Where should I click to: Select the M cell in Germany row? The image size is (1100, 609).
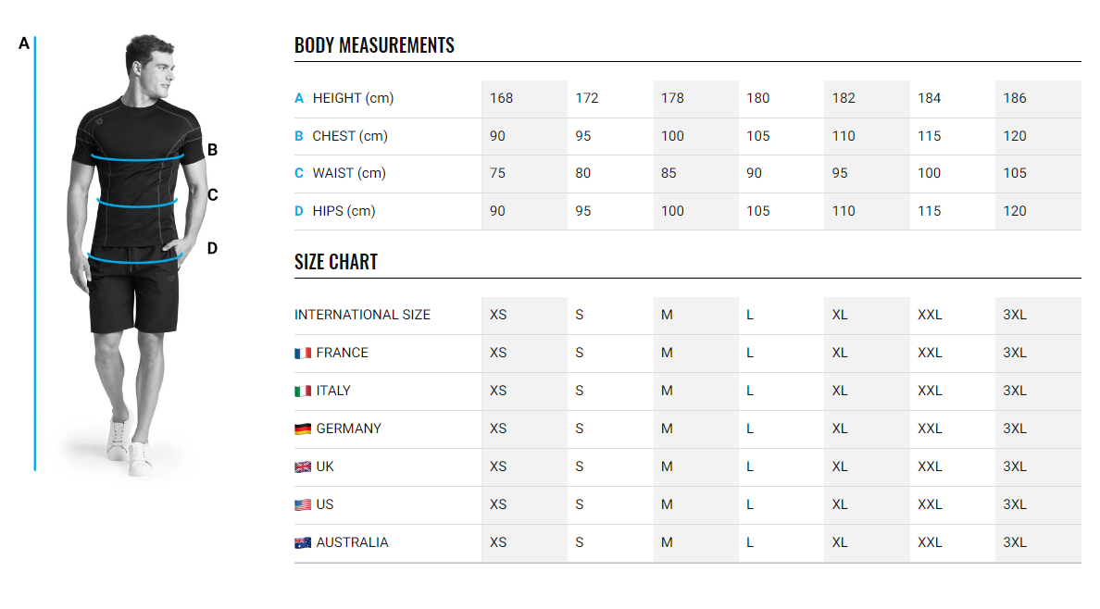click(x=667, y=429)
